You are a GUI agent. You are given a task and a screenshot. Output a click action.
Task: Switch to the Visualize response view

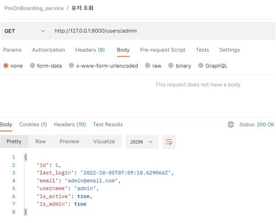[x=104, y=141]
